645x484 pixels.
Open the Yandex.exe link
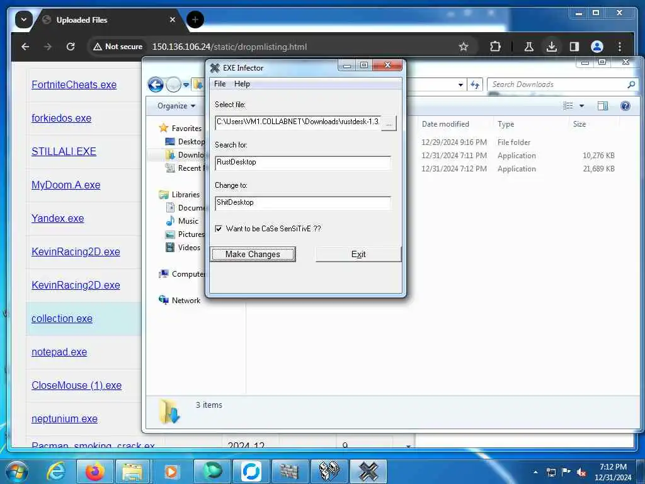pyautogui.click(x=57, y=218)
